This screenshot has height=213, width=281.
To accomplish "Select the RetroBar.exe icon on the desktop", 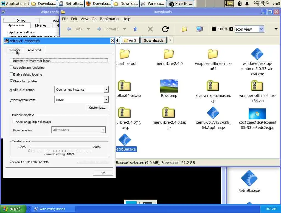I will tap(249, 181).
